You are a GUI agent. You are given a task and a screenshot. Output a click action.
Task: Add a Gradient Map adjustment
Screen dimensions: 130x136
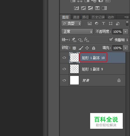click(x=104, y=8)
